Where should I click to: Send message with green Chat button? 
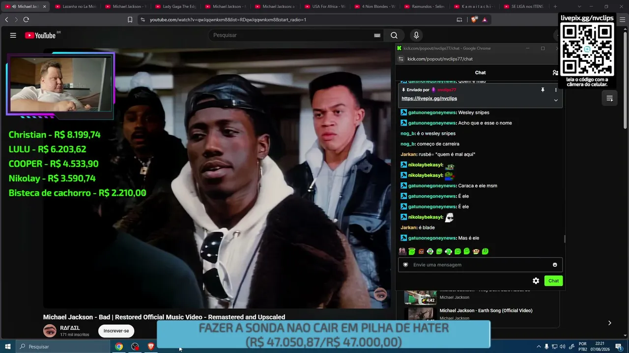click(553, 281)
